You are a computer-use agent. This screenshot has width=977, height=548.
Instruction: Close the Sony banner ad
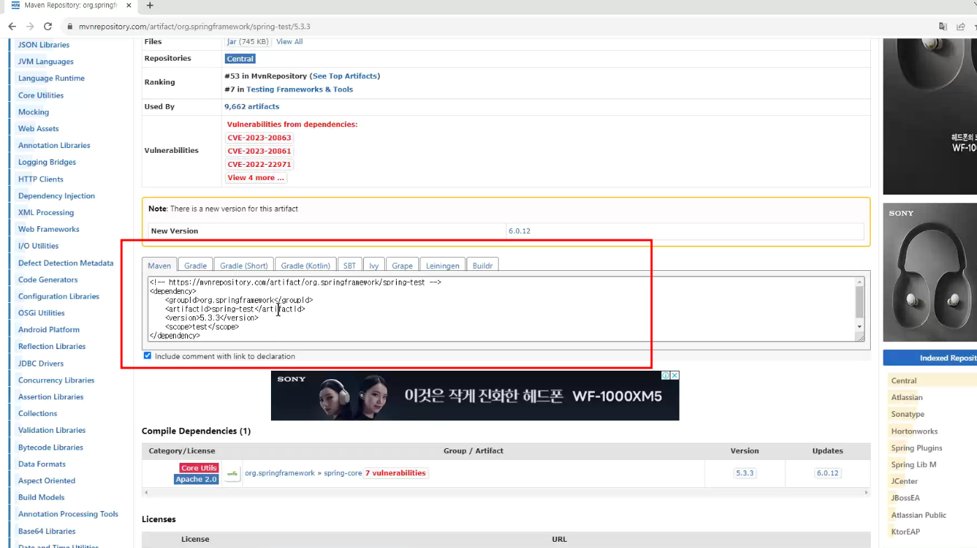pyautogui.click(x=675, y=376)
